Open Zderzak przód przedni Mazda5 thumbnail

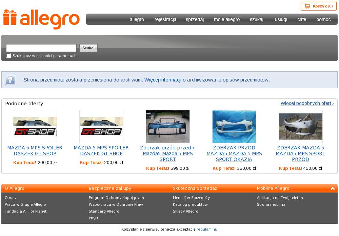[168, 127]
